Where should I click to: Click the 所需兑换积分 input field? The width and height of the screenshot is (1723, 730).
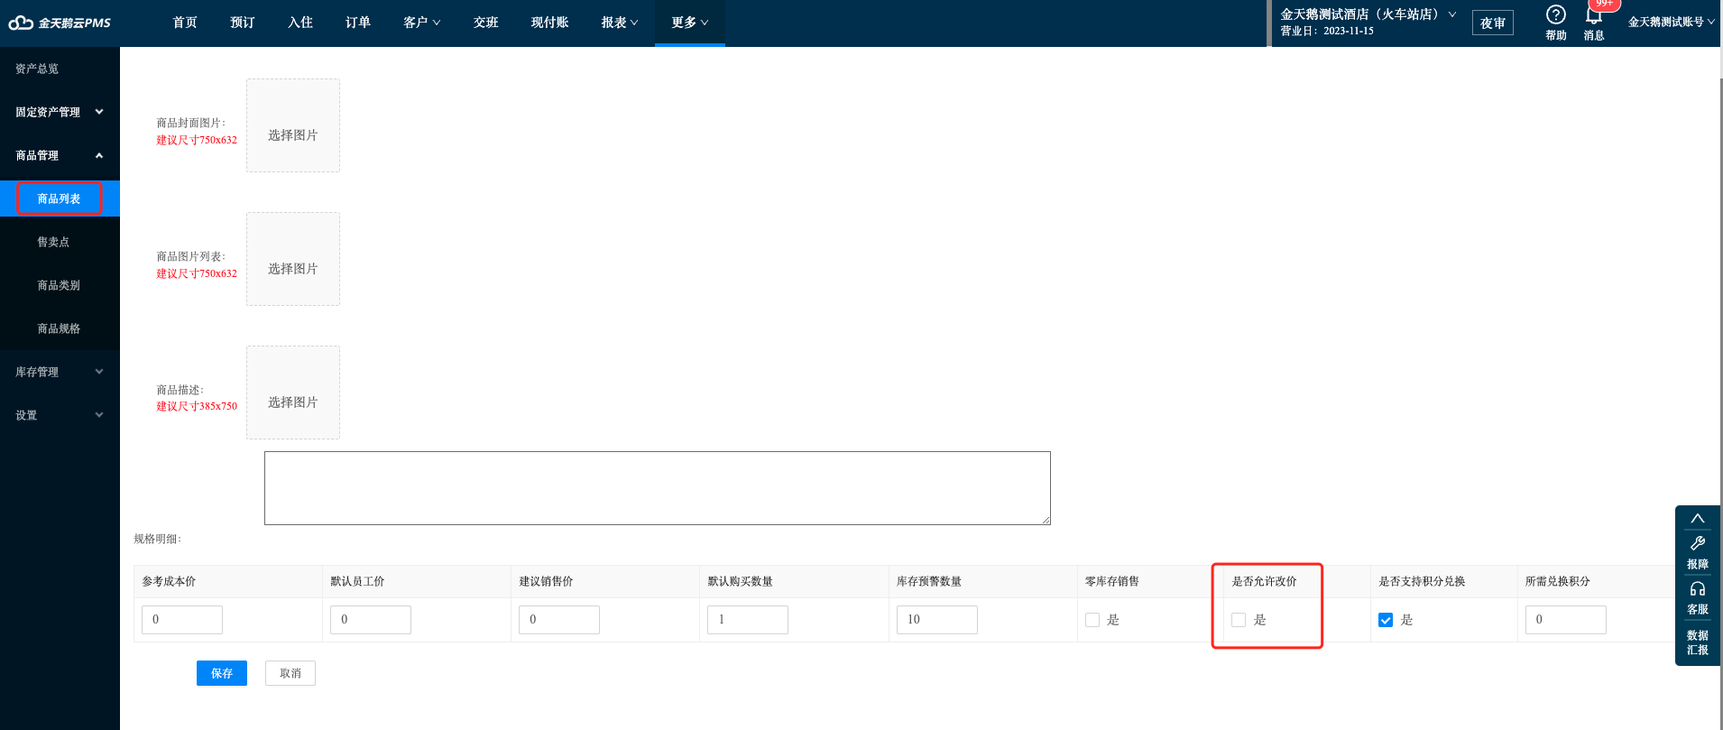click(x=1566, y=620)
